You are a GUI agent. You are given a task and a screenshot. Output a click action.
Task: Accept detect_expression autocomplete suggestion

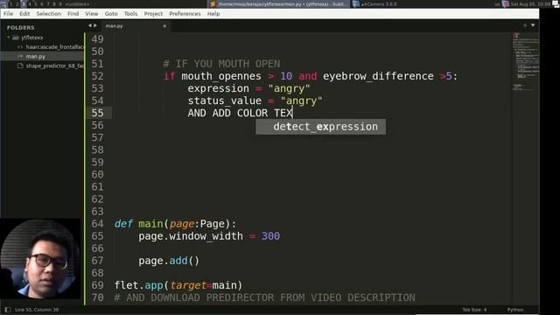click(321, 127)
